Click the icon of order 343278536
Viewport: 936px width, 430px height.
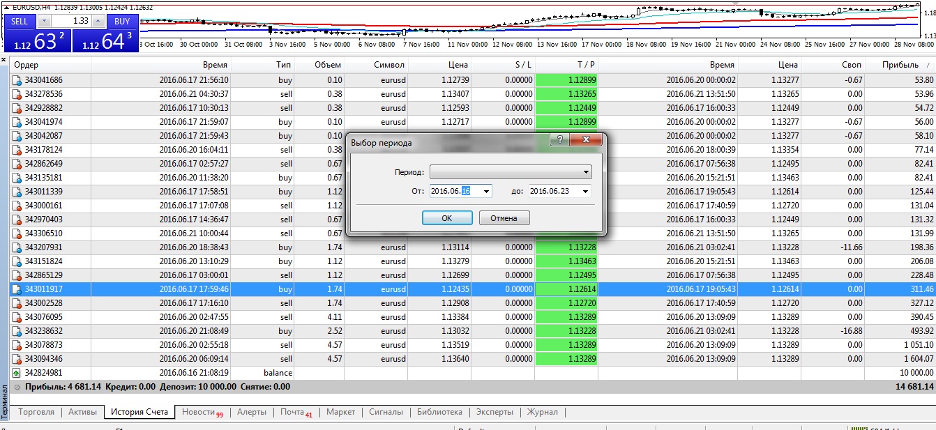[17, 94]
